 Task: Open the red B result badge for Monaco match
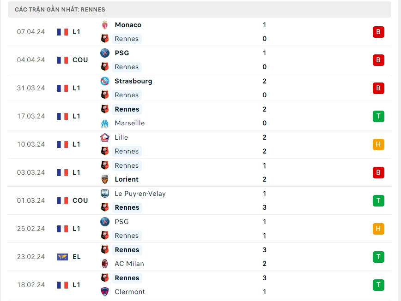pyautogui.click(x=378, y=32)
